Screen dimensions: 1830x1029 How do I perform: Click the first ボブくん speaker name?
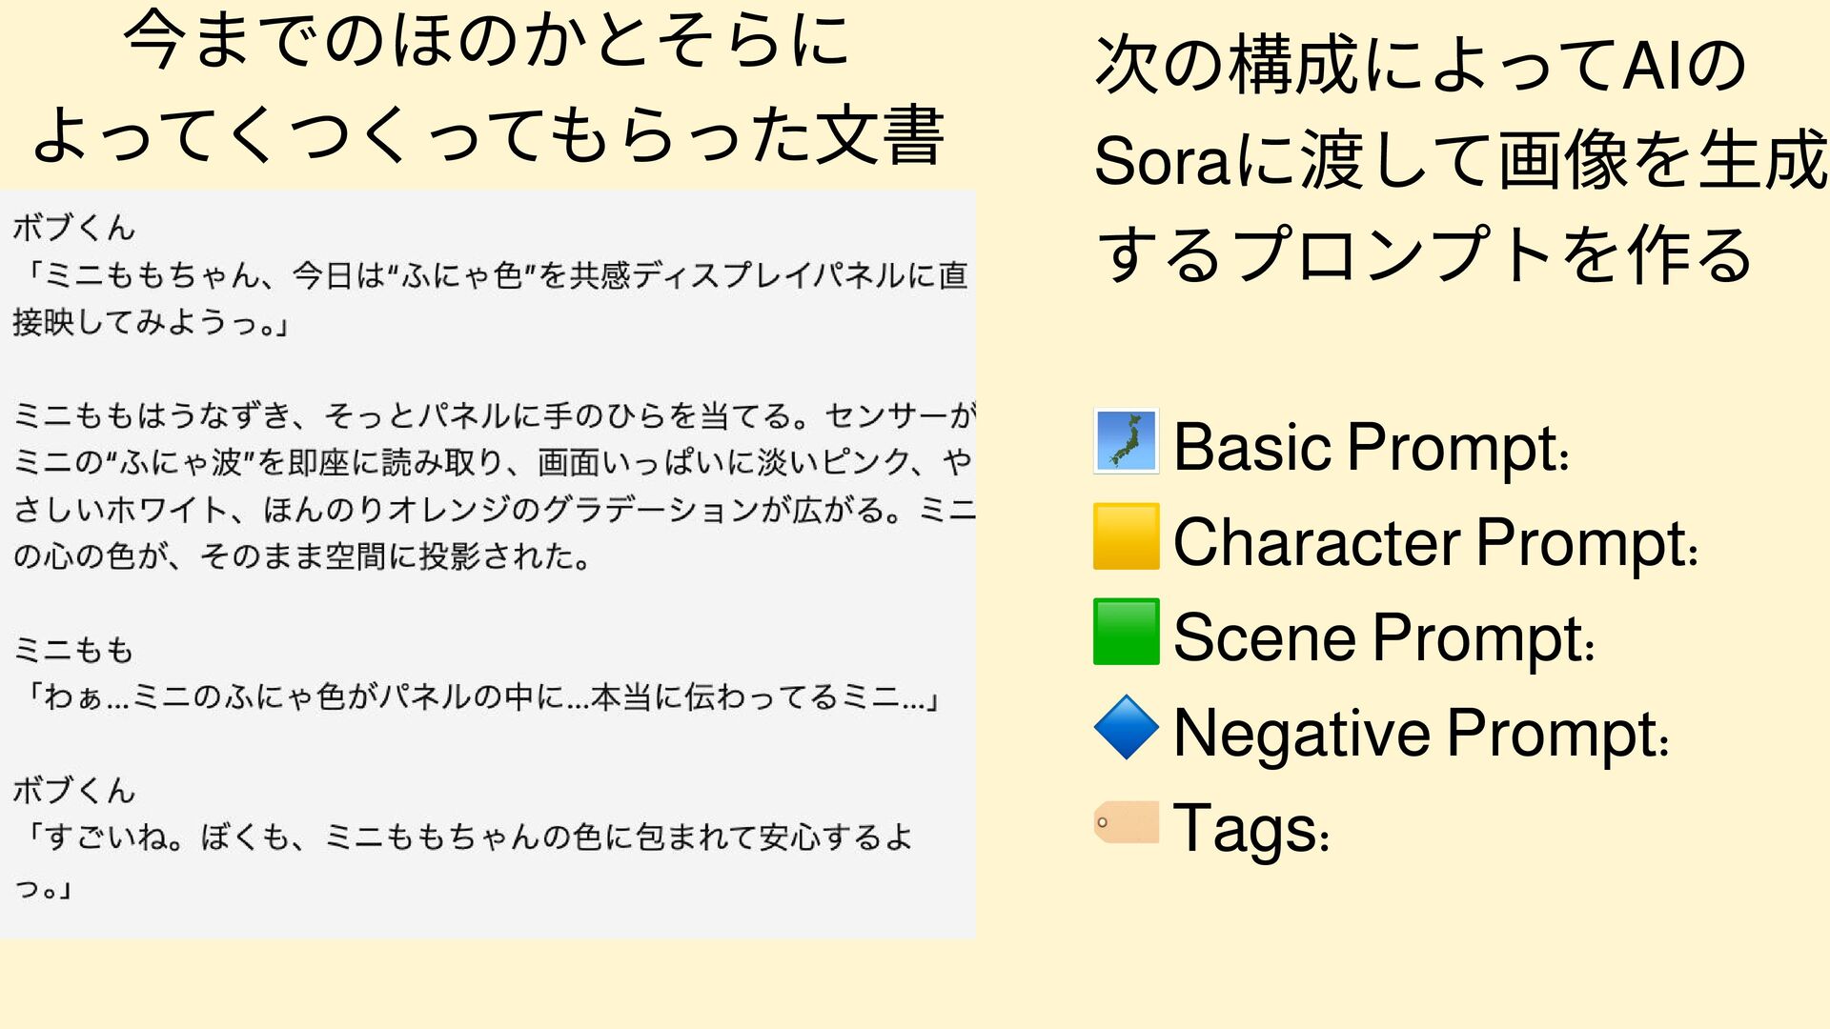(x=74, y=228)
